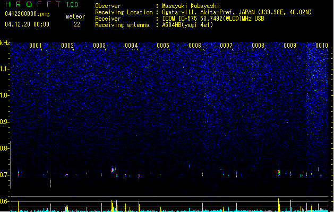
Task: Click the Observer label
Action: coord(108,6)
